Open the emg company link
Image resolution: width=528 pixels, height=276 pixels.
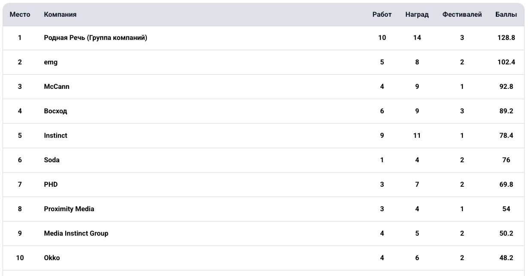pos(51,62)
